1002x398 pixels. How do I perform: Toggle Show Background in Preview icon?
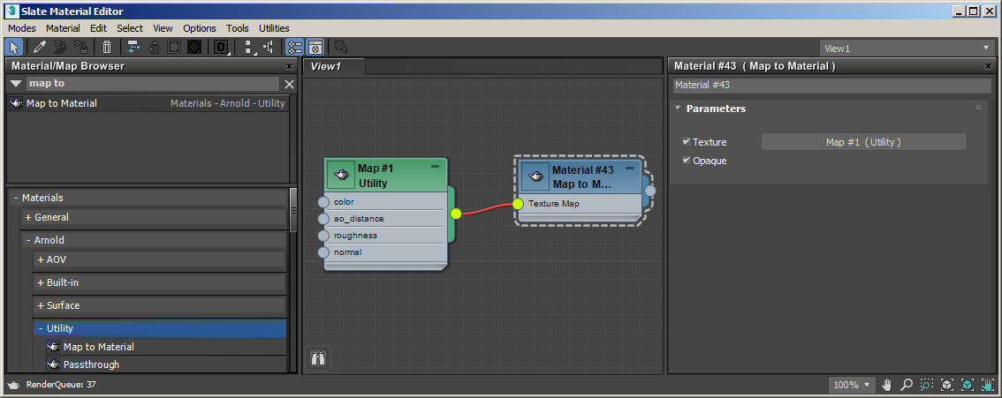(x=195, y=47)
